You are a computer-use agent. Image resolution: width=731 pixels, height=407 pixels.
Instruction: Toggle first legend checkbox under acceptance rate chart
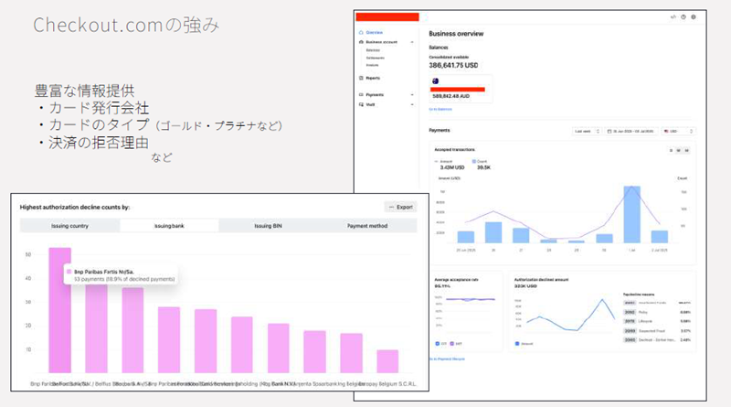437,343
